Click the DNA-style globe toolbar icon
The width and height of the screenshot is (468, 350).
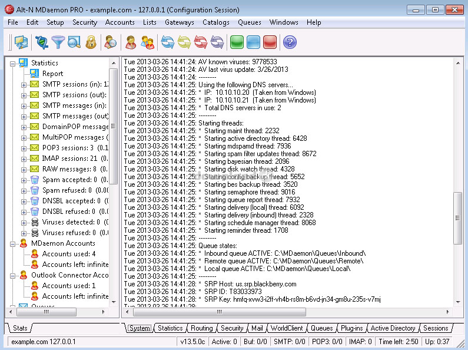tap(41, 42)
